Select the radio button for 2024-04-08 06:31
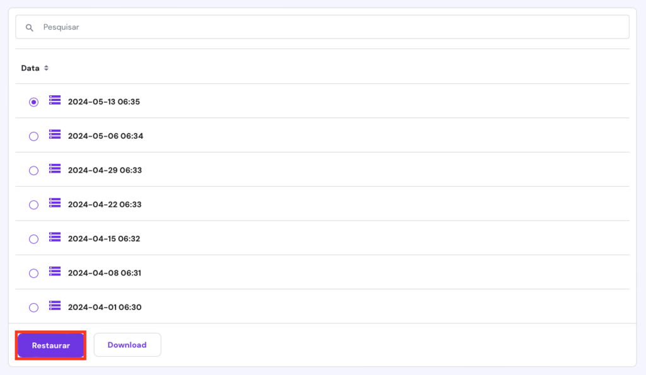 coord(33,272)
